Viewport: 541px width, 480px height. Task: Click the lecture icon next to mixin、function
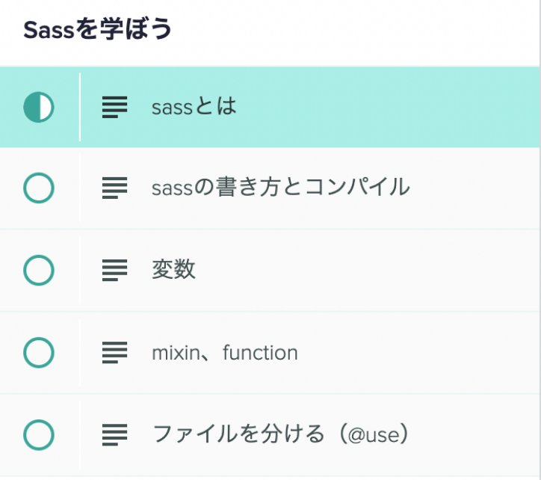[x=114, y=352]
